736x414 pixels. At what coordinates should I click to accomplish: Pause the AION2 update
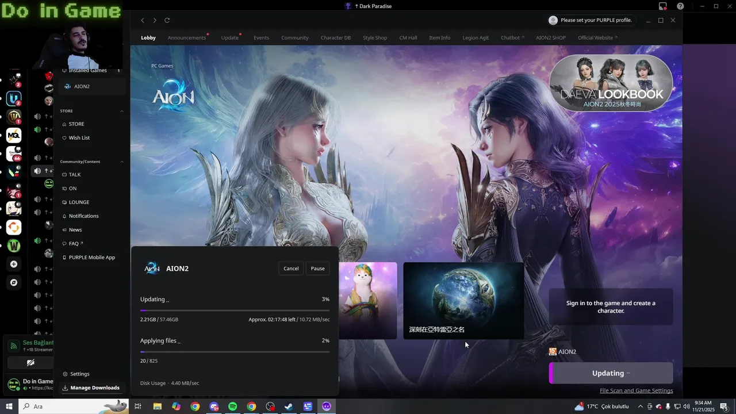pos(317,269)
